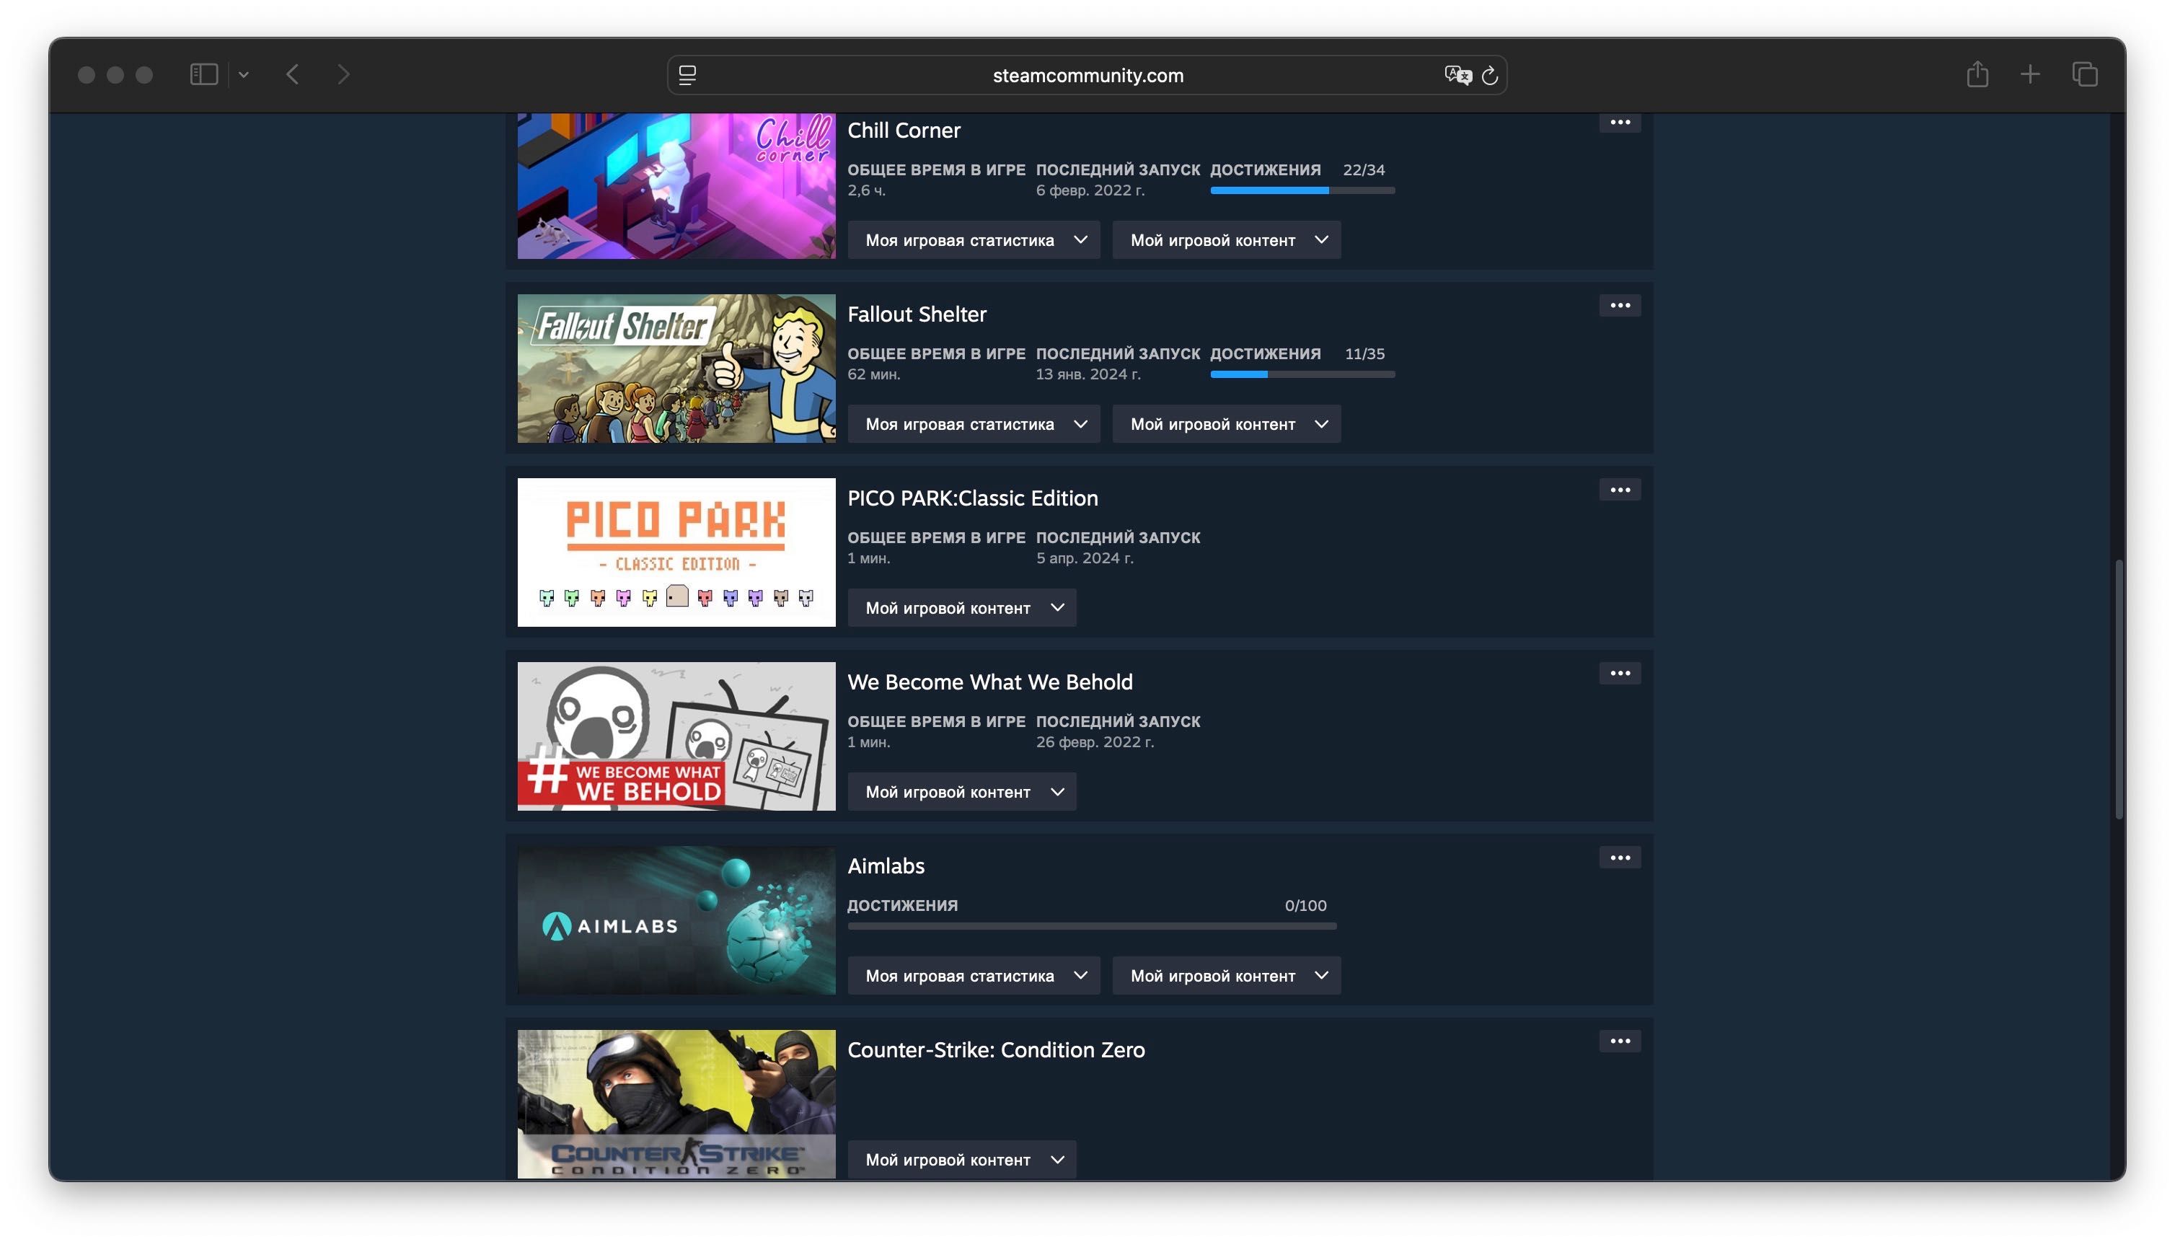Viewport: 2175px width, 1242px height.
Task: Click Fallout Shelter 'ДОСТИЖЕНИЯ' label
Action: coord(1265,354)
